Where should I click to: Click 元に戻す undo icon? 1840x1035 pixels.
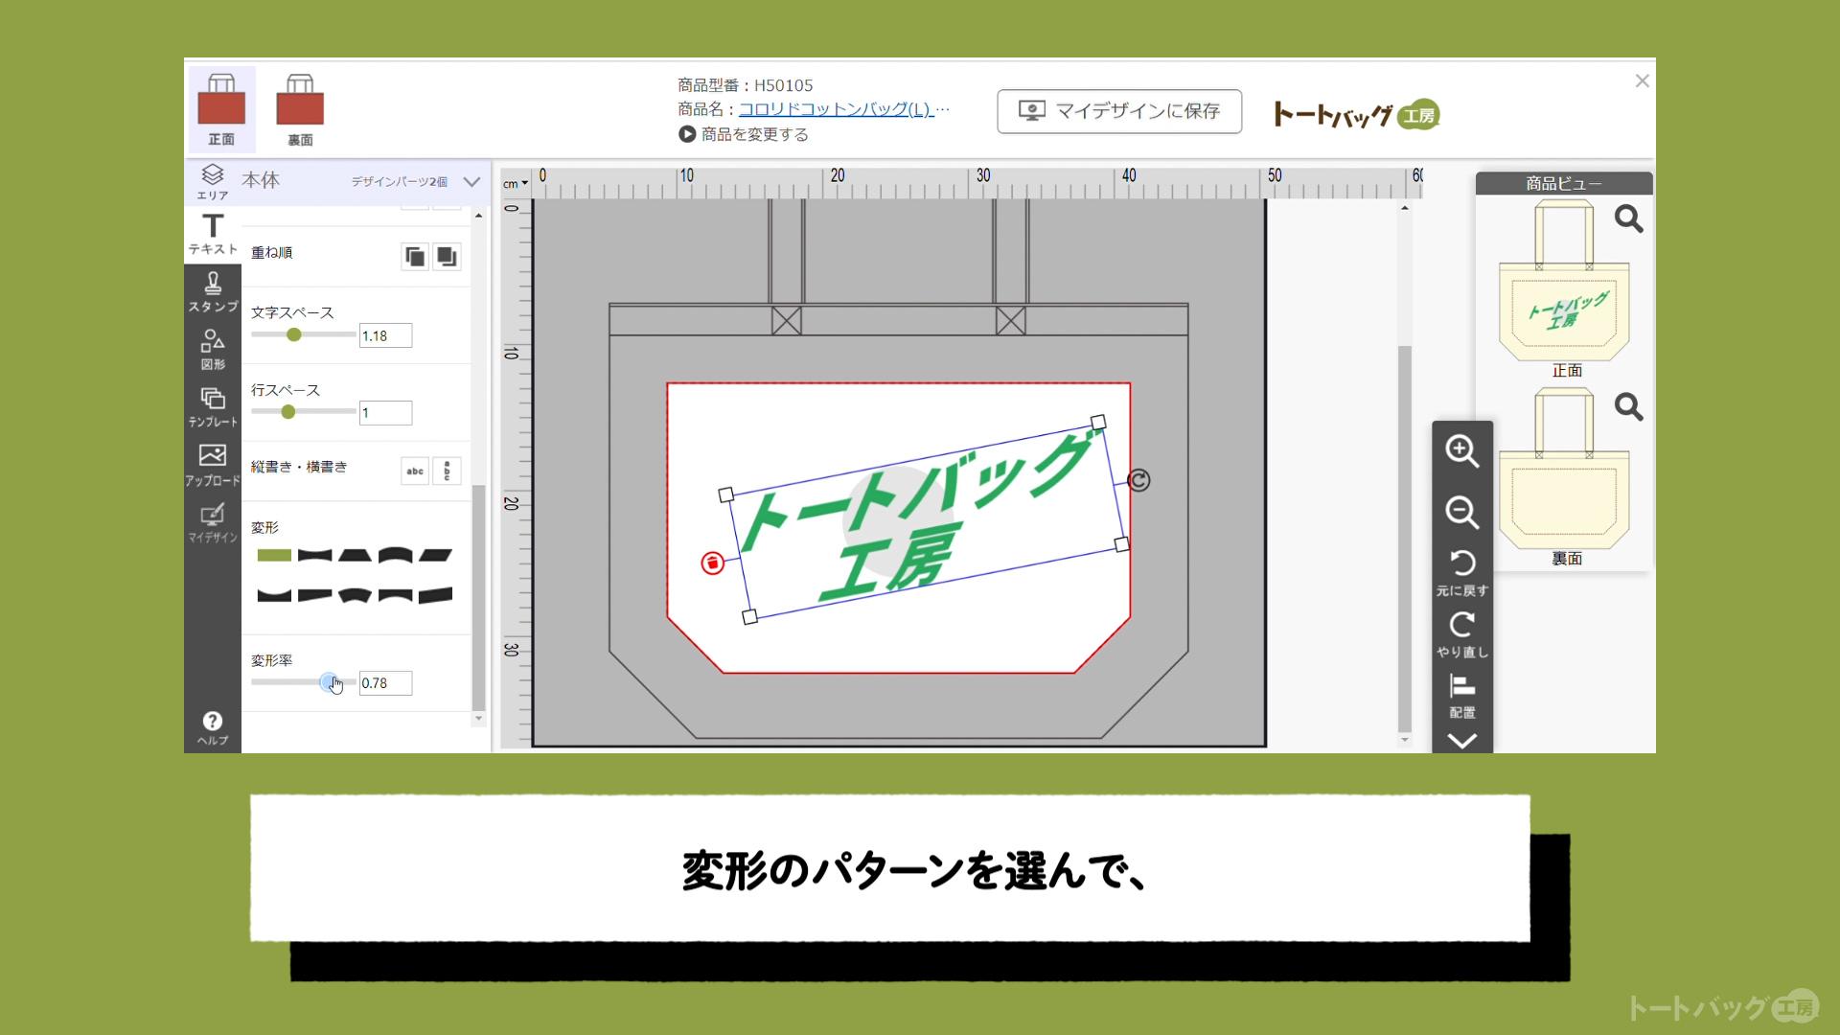click(1462, 572)
